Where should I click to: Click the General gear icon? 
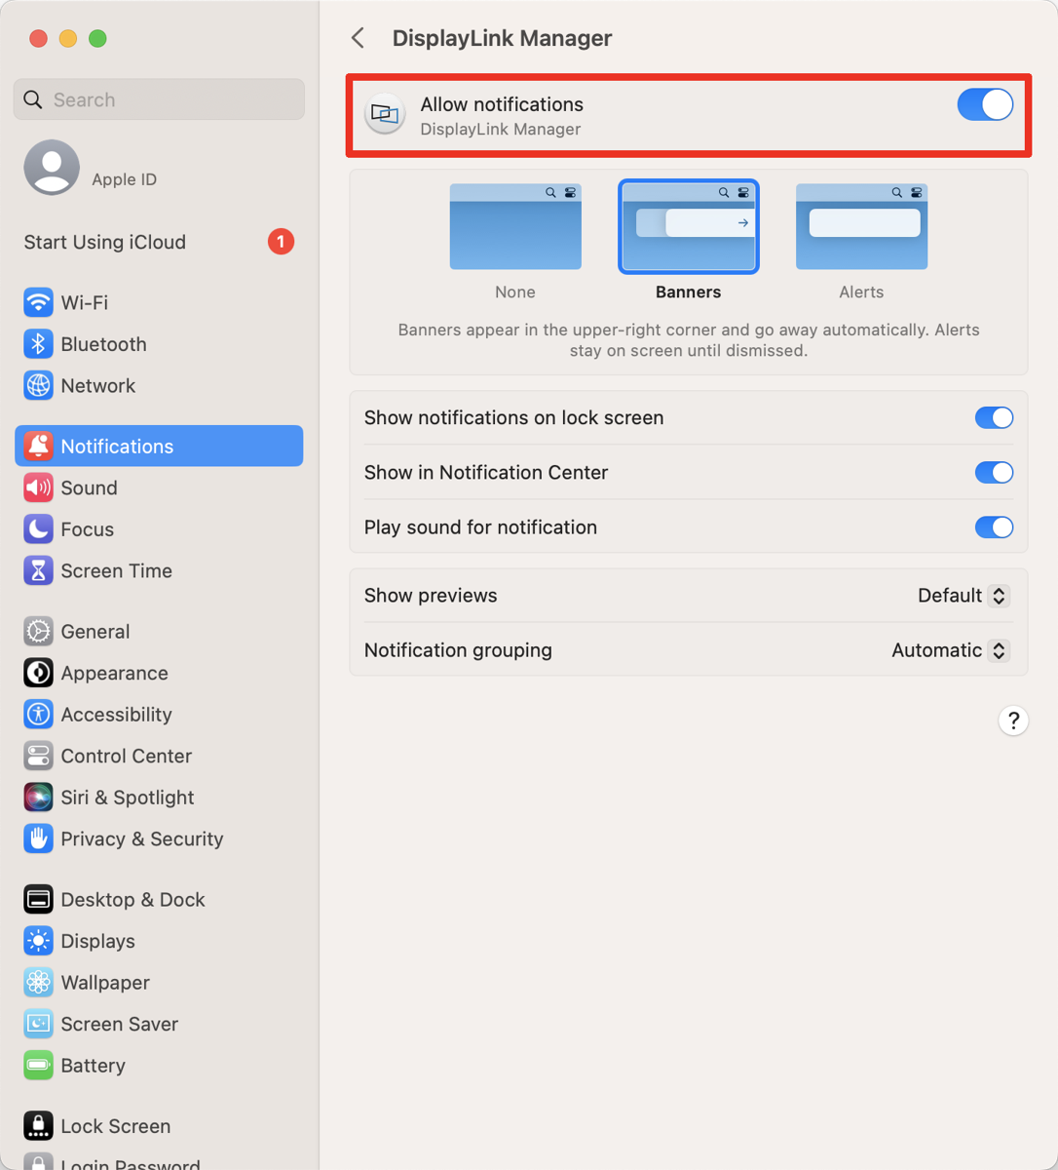tap(38, 632)
